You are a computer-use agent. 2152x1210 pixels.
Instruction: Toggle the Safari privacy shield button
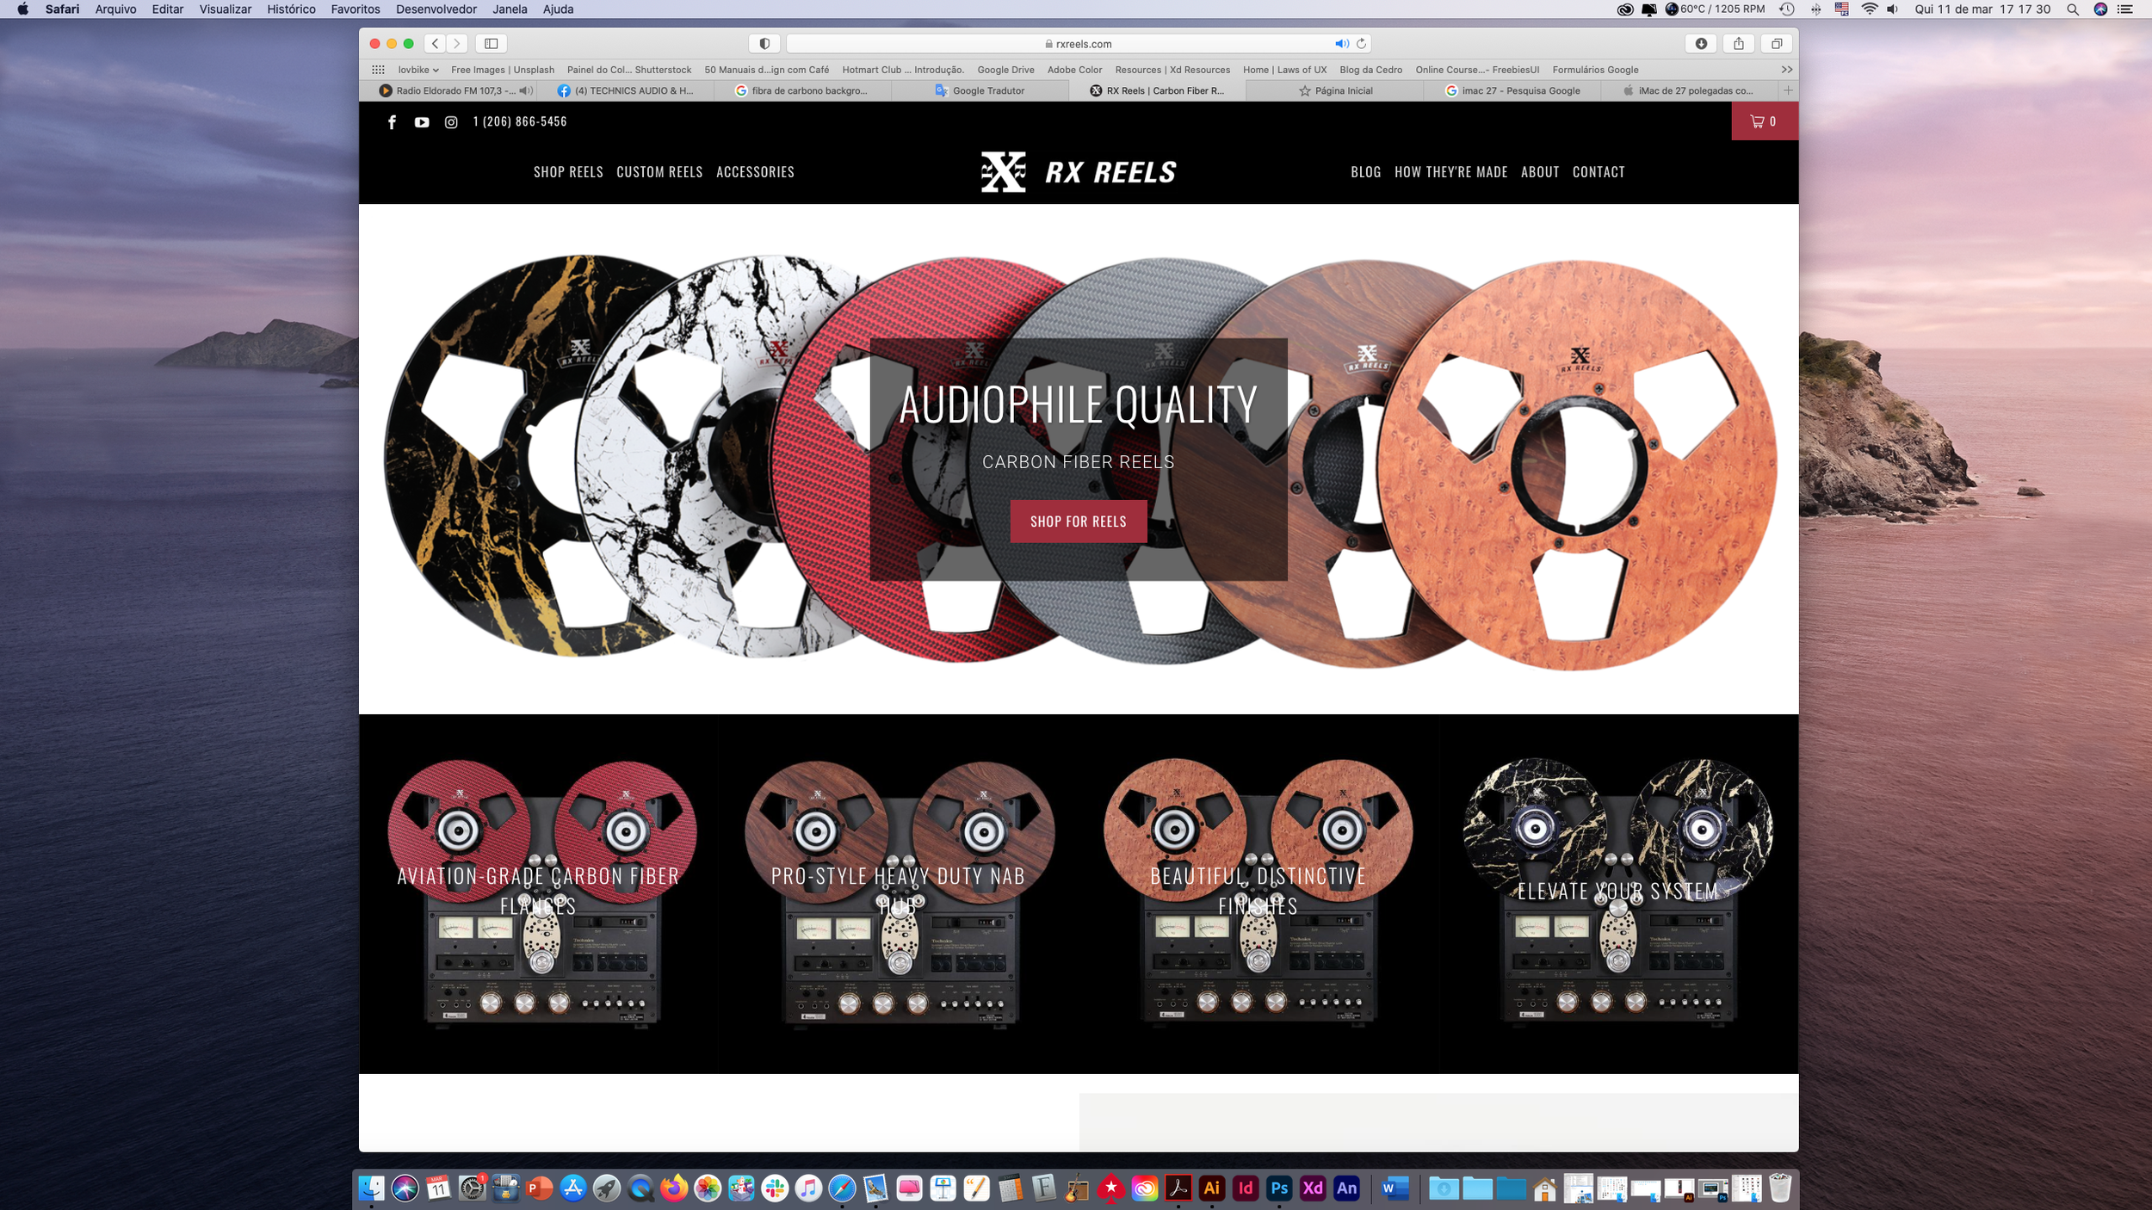(x=764, y=44)
